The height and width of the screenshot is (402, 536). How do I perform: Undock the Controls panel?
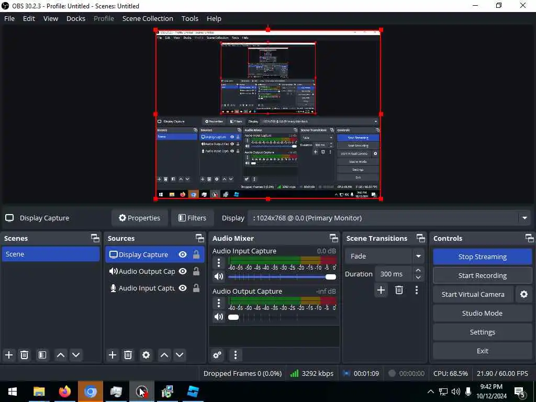529,238
